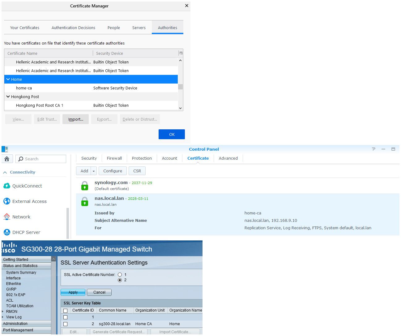Screen dimensions: 401x336
Task: Sort by Security Device column header
Action: (135, 53)
